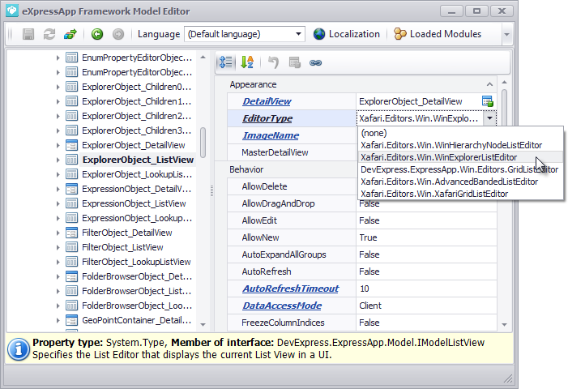Click the undo/reset property icon
This screenshot has height=389, width=568.
click(274, 62)
